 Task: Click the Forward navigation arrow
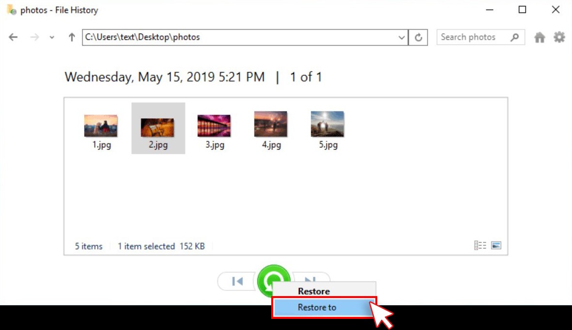[x=34, y=37]
